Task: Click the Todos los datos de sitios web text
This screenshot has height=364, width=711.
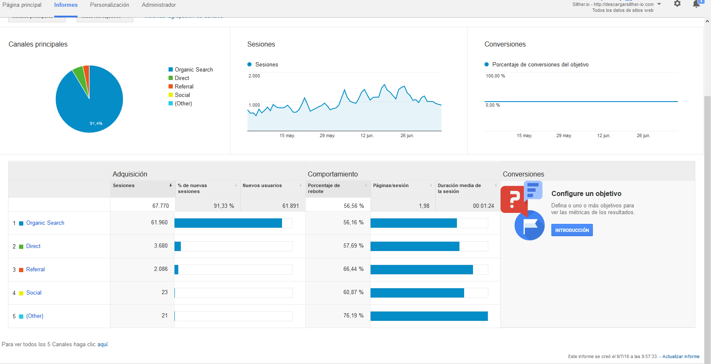Action: point(622,11)
